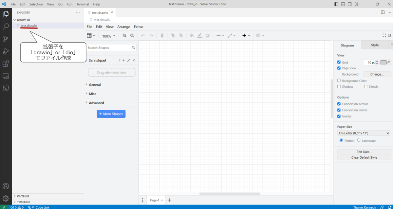
Task: Toggle the Page View checkbox
Action: (x=339, y=68)
